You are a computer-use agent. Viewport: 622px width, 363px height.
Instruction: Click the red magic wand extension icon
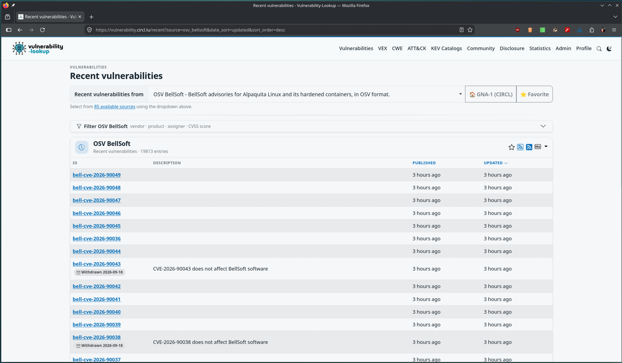(x=567, y=30)
